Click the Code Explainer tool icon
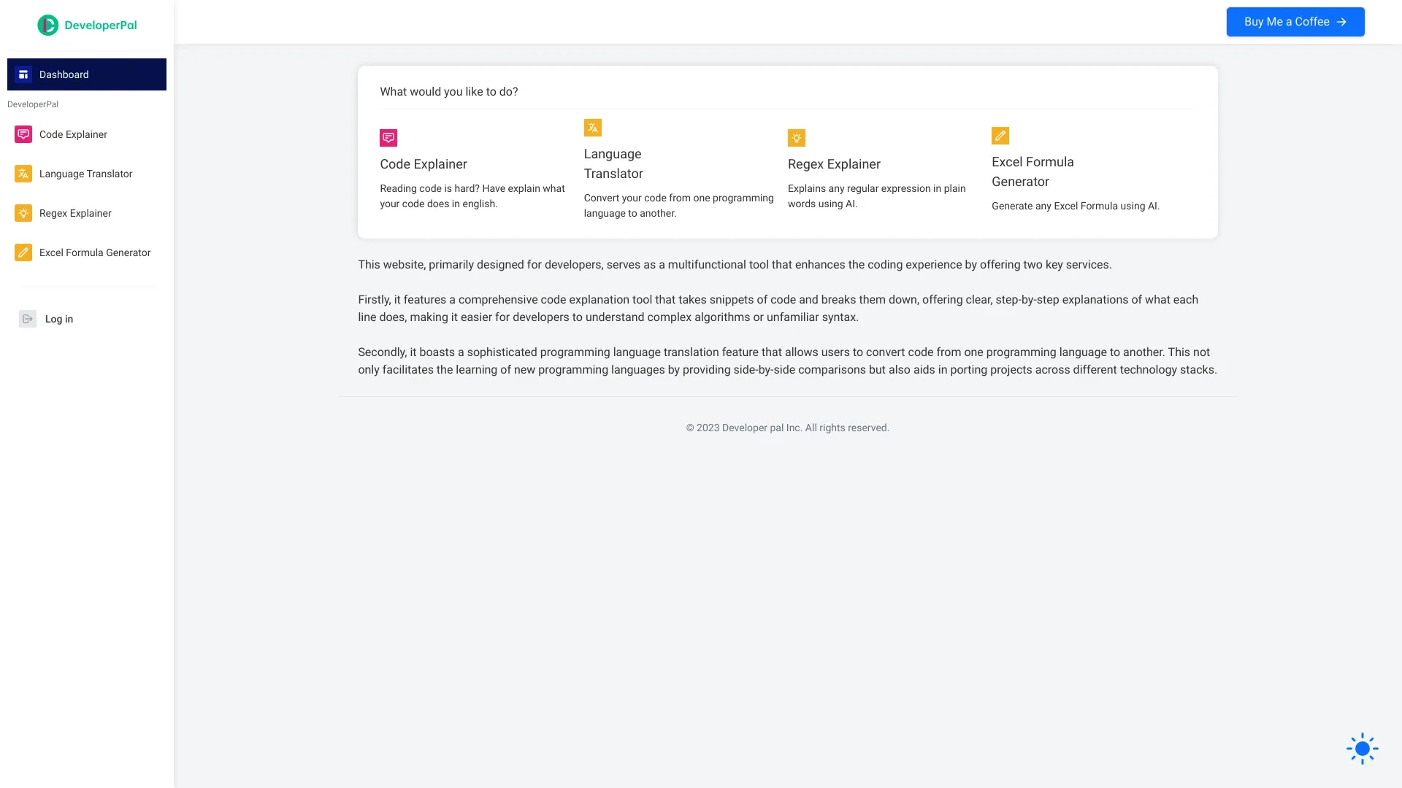1402x788 pixels. click(388, 136)
